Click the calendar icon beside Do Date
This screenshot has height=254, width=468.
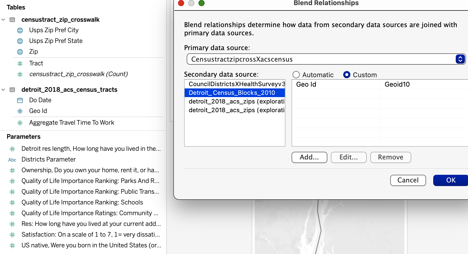point(20,100)
